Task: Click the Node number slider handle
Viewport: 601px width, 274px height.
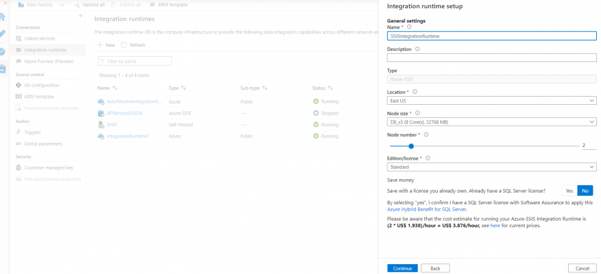Action: pos(411,146)
